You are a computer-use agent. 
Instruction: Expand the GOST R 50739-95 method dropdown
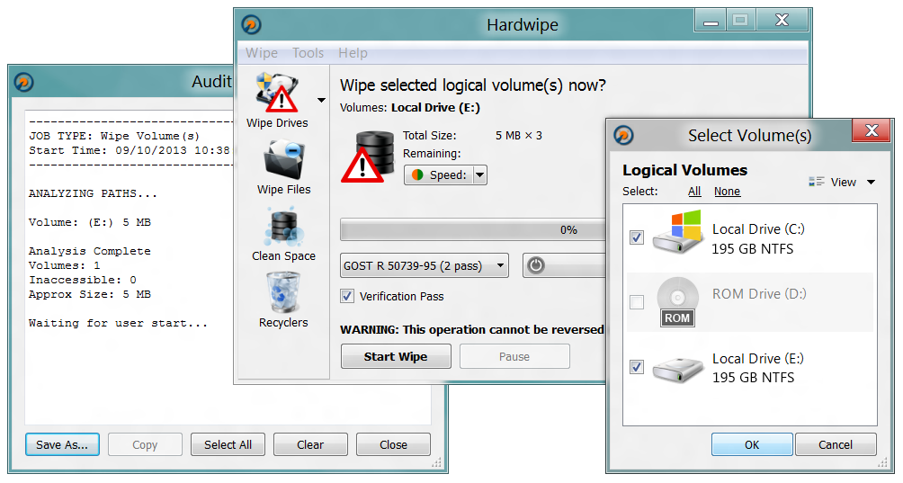(425, 265)
